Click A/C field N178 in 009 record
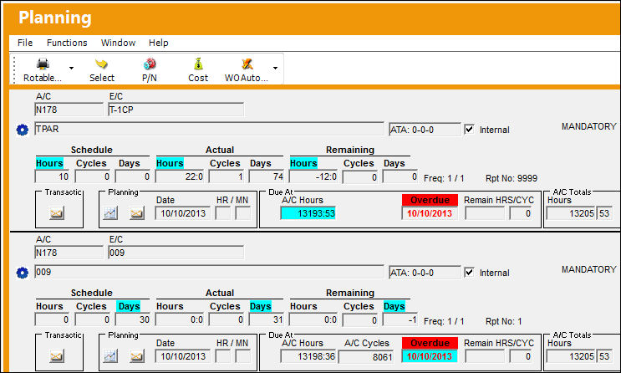621x373 pixels. pyautogui.click(x=69, y=253)
